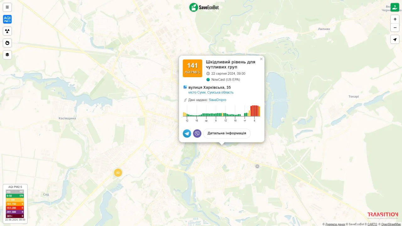Open the Telegram bot link
Image resolution: width=402 pixels, height=226 pixels.
pos(187,133)
